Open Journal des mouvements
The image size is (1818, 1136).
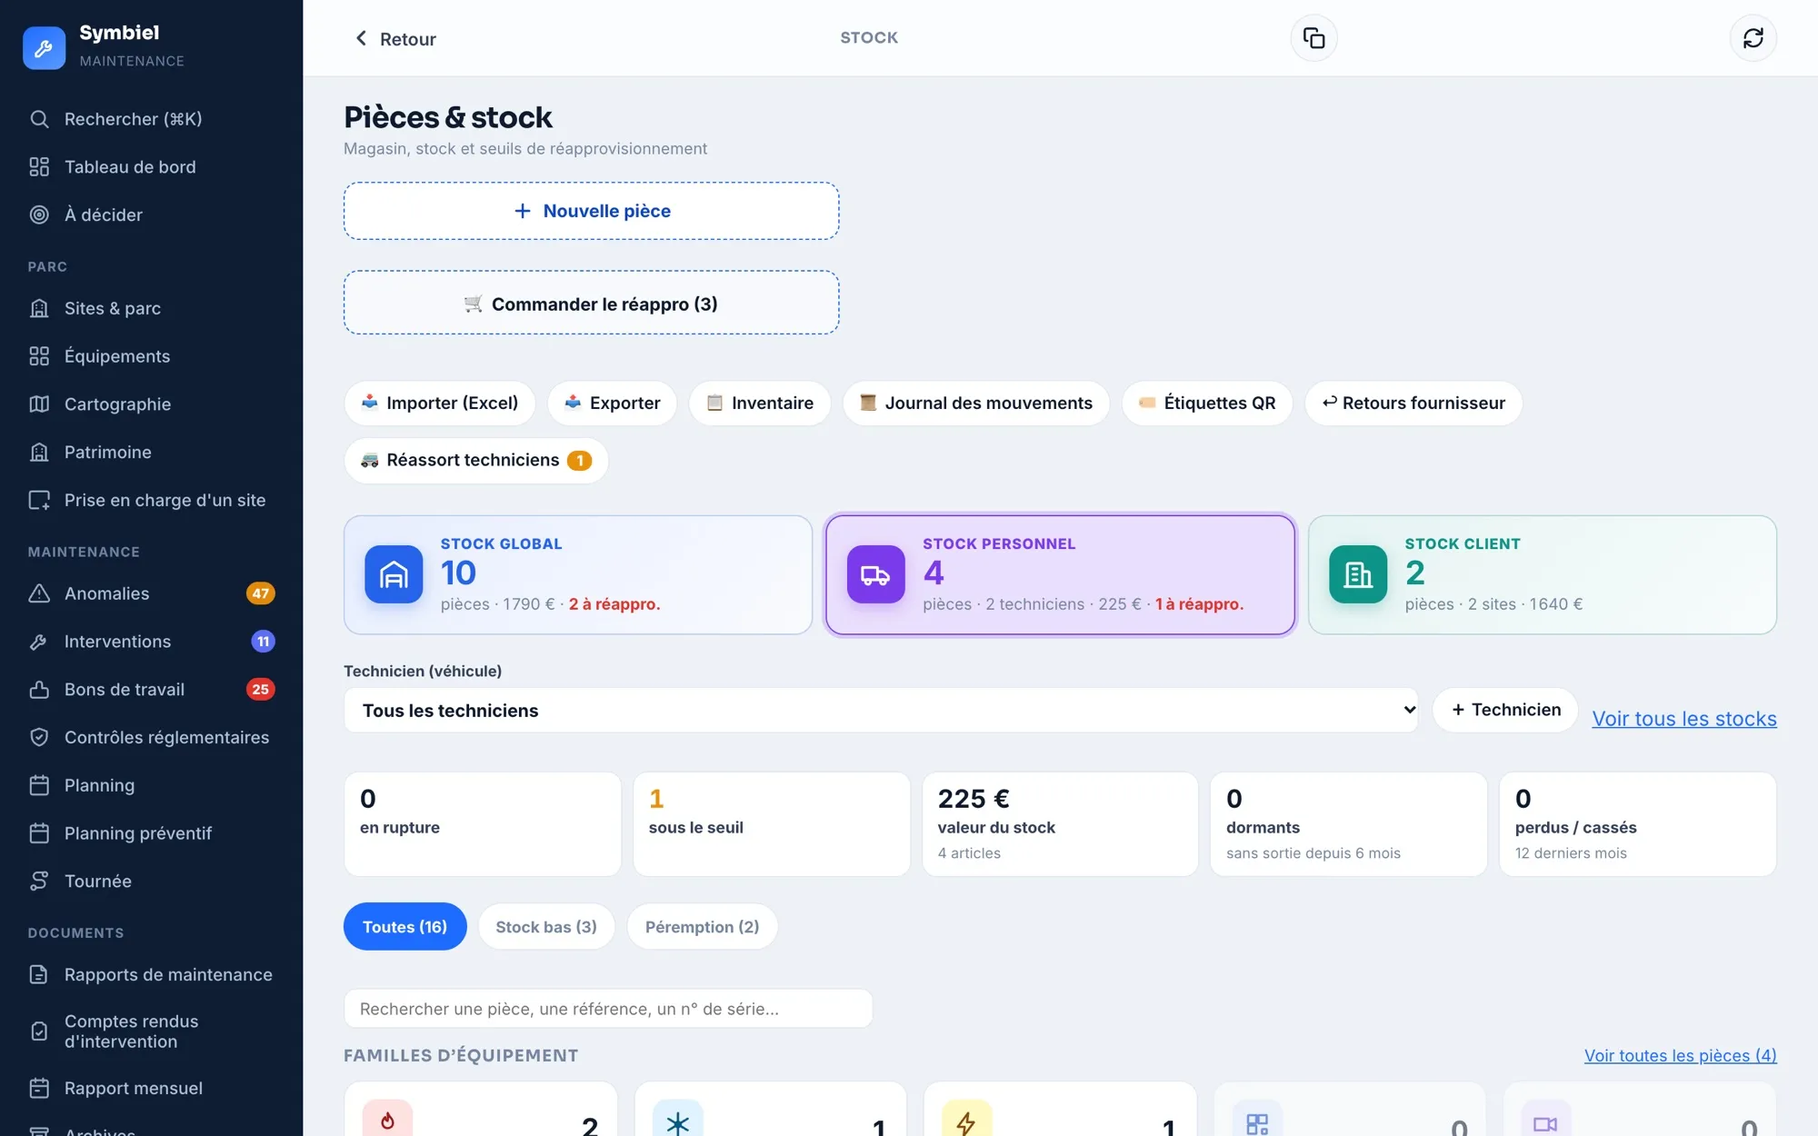tap(976, 404)
